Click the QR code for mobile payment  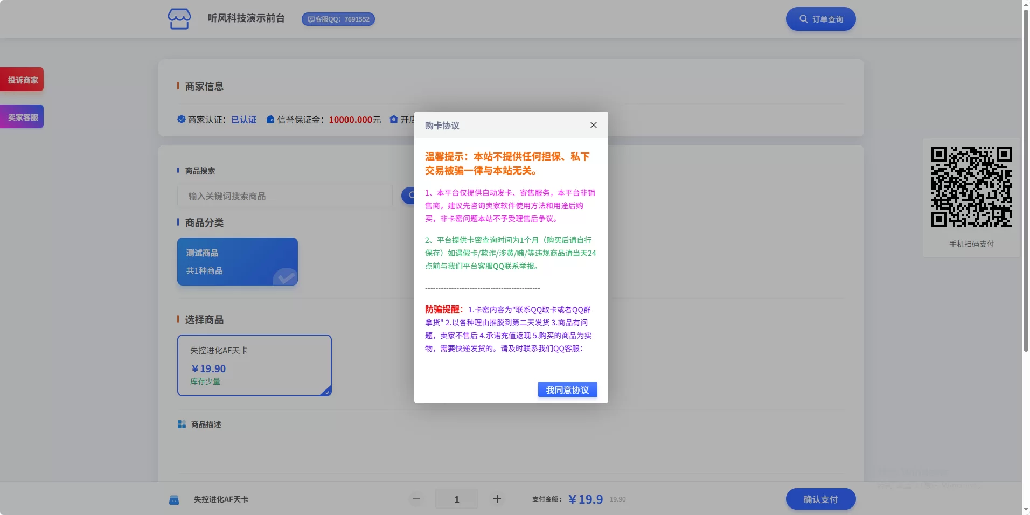(x=971, y=187)
